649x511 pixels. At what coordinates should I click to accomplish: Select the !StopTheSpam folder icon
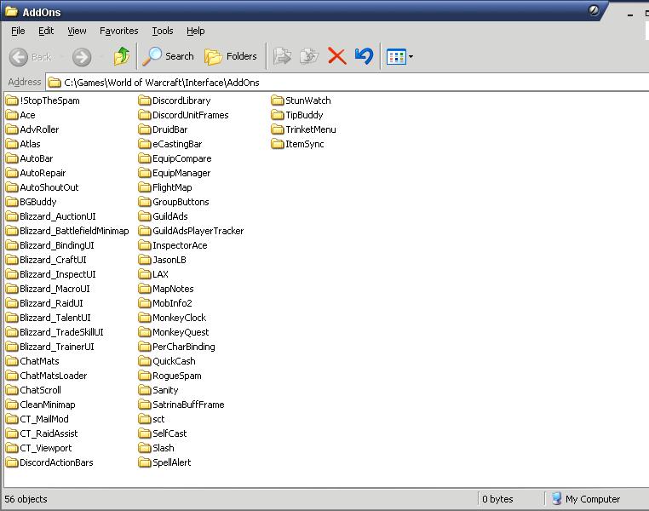coord(12,100)
